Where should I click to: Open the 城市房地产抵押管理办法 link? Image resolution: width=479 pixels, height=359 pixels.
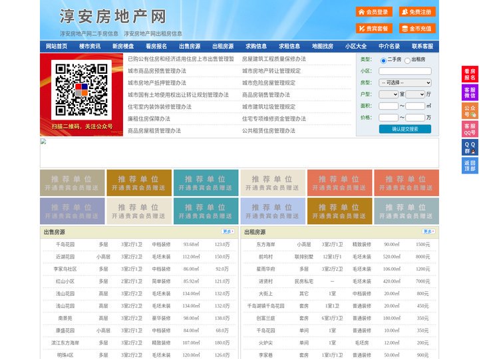[157, 82]
